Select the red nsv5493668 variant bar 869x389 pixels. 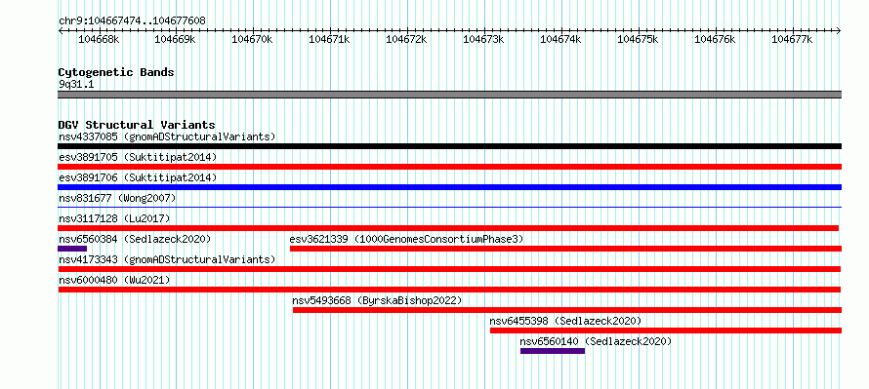pos(567,310)
